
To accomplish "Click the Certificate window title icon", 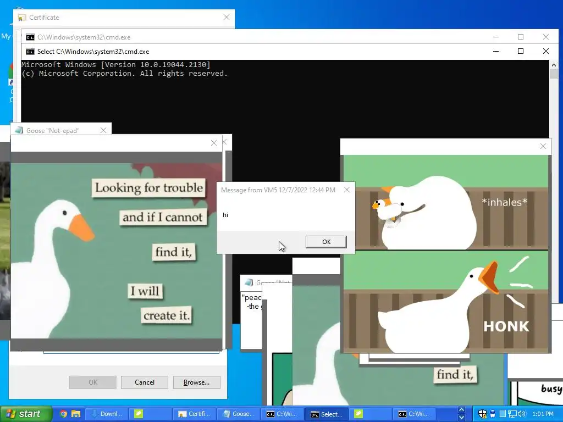I will pos(22,18).
